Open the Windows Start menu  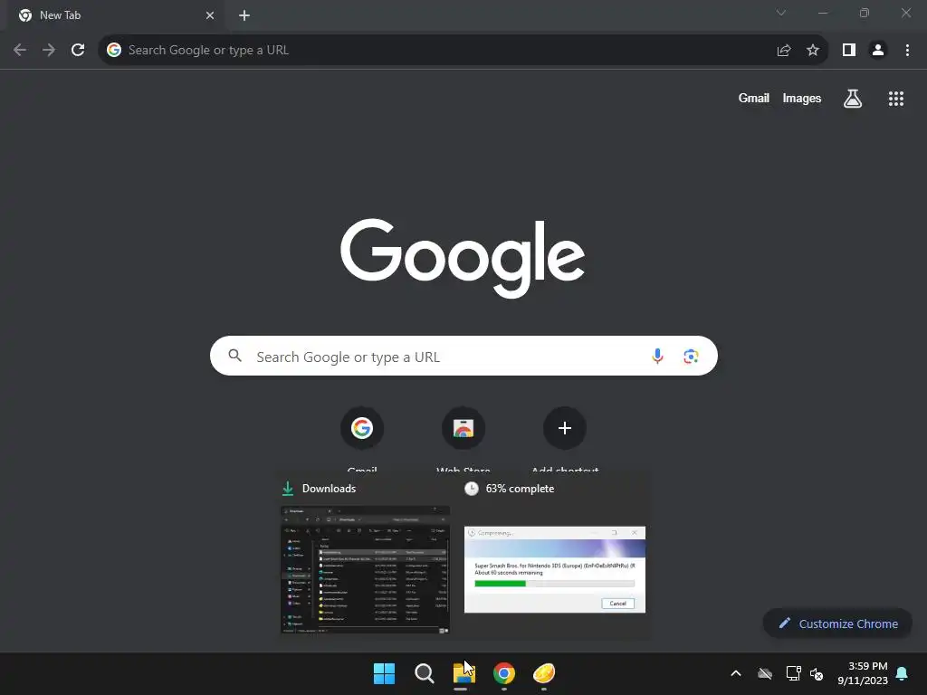(x=384, y=673)
